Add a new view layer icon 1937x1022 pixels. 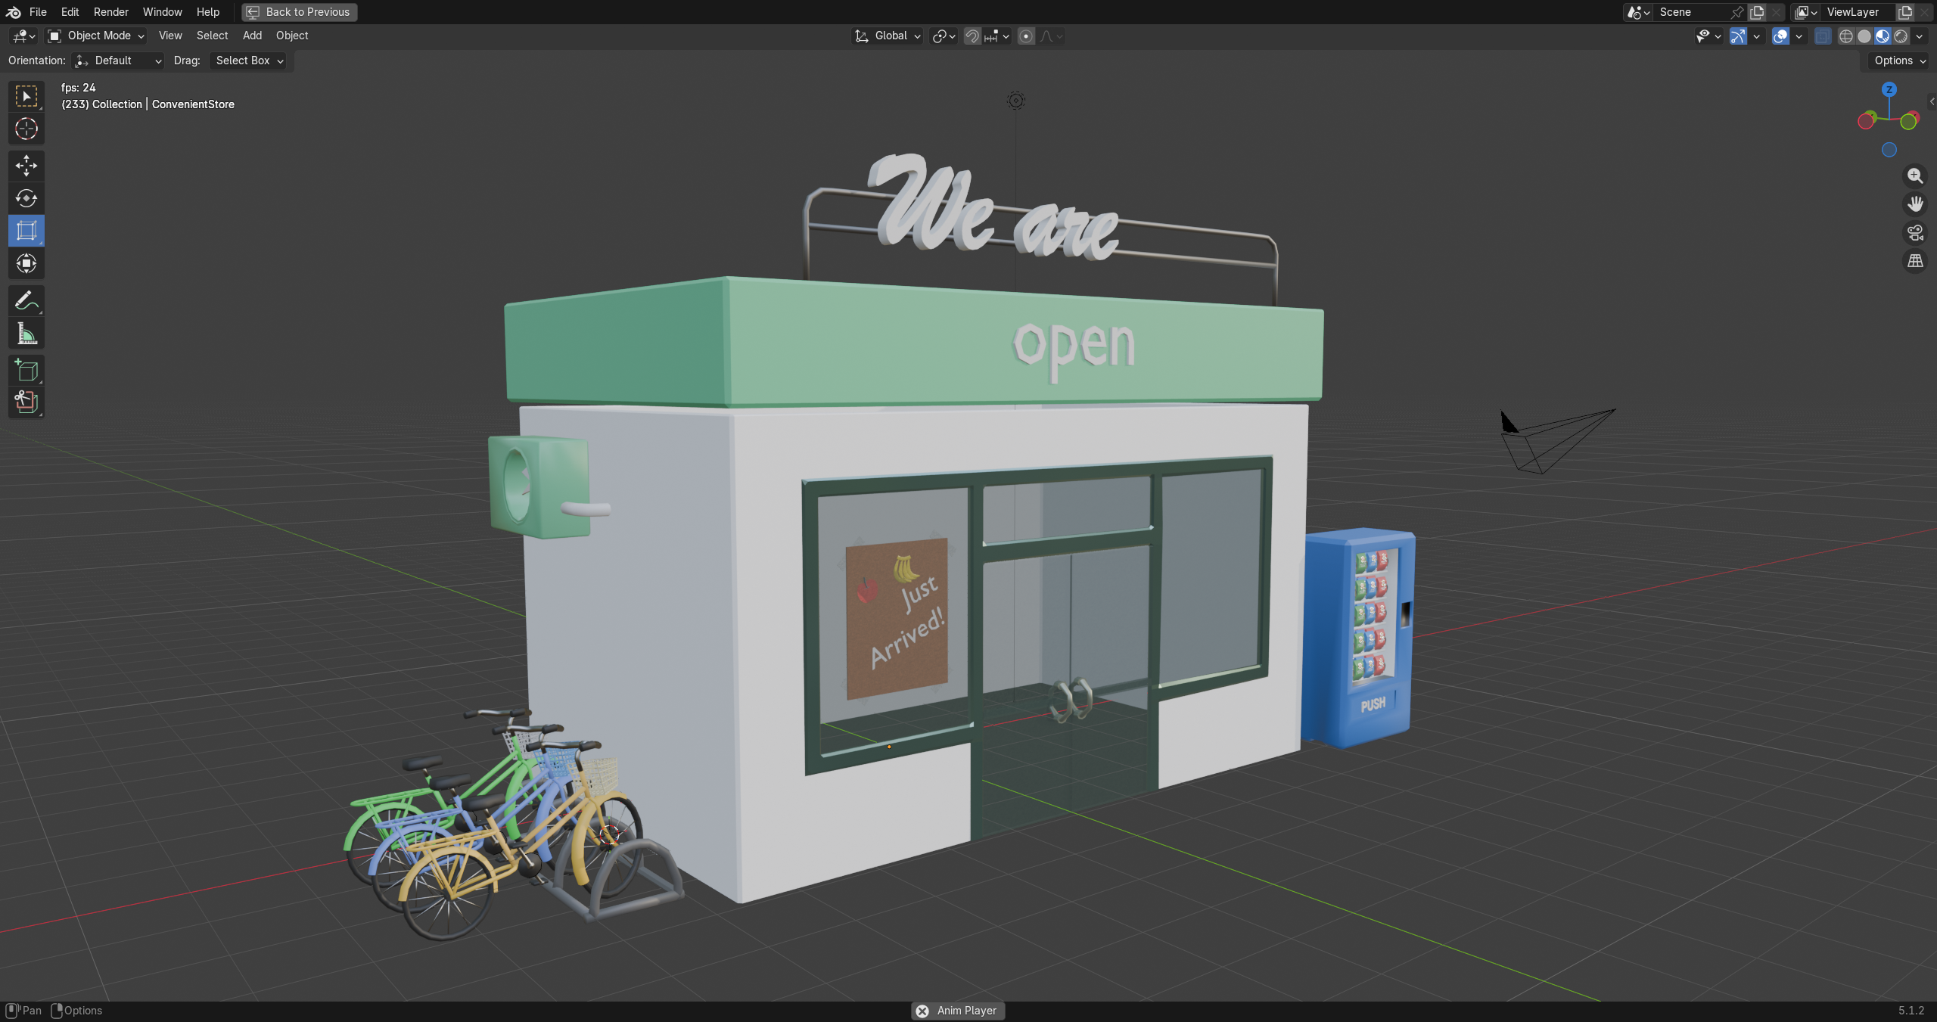click(x=1905, y=12)
